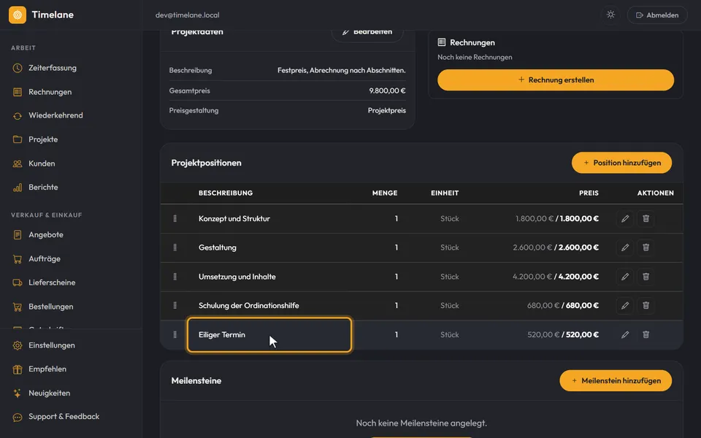Screen dimensions: 701x438
Task: Open Rechnungen in the sidebar menu
Action: [50, 92]
